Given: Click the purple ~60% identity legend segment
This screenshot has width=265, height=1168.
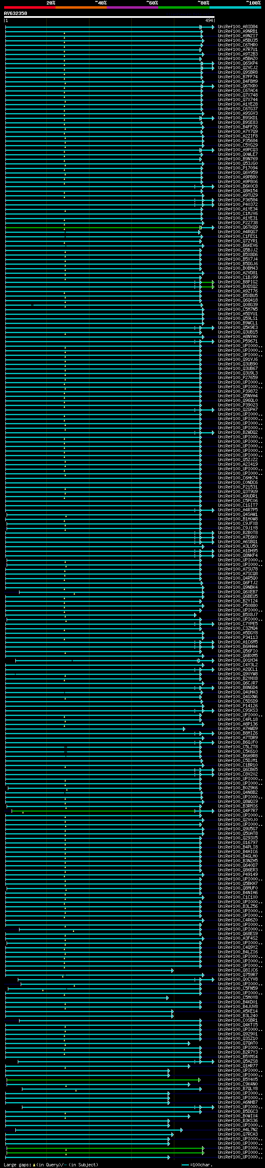Looking at the screenshot, I should tap(133, 8).
